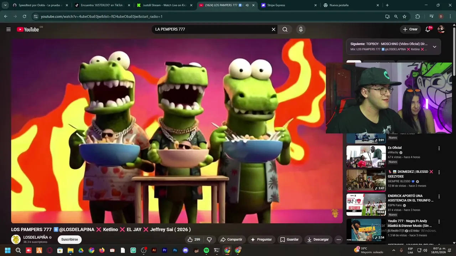Screen dimensions: 456x256
Task: Click the browser address bar URL
Action: point(102,16)
